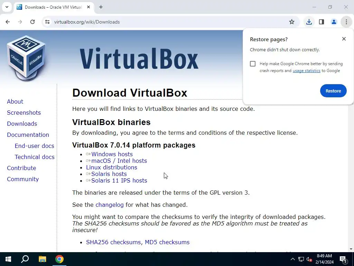Download the Solaris hosts package
This screenshot has width=354, height=266.
[x=109, y=174]
